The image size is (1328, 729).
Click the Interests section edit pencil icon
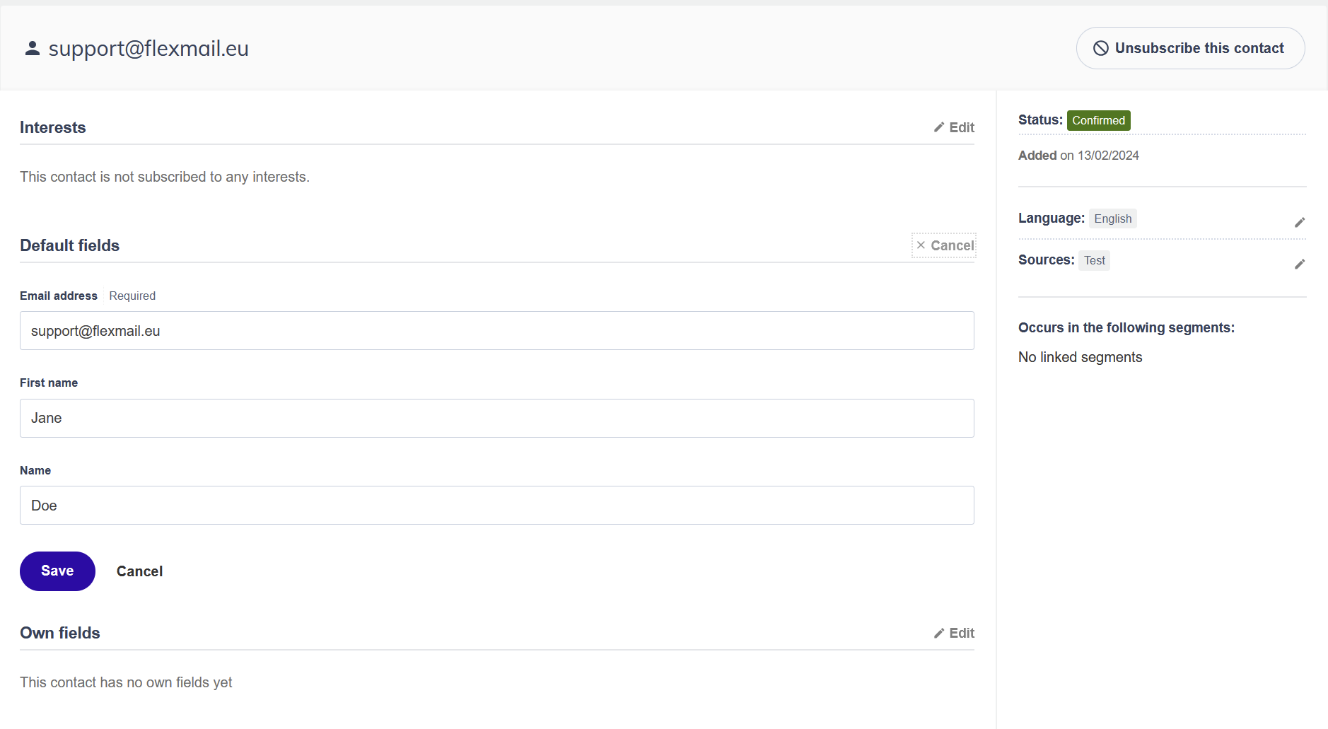point(939,127)
